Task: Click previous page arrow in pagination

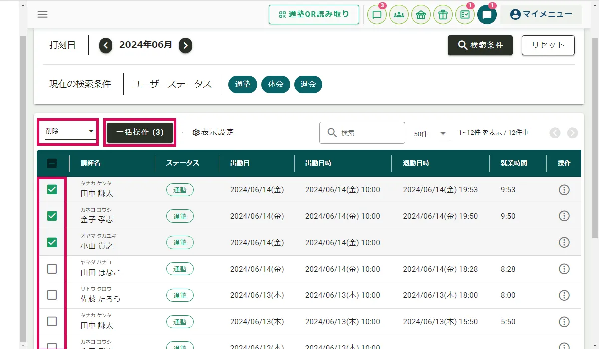Action: point(555,133)
